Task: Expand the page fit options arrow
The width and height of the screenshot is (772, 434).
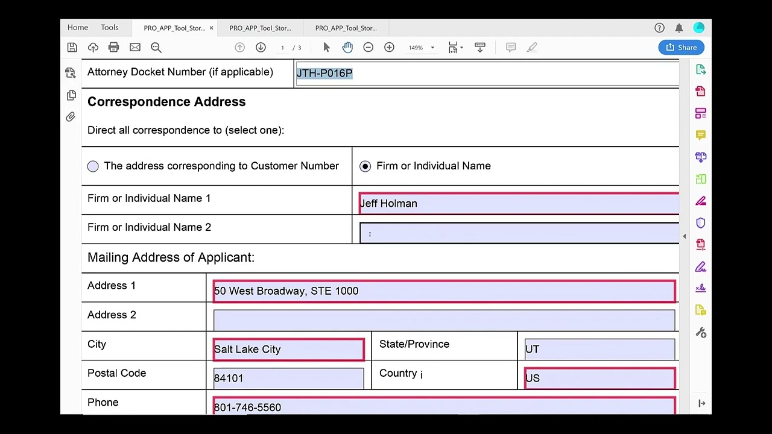Action: pos(461,48)
